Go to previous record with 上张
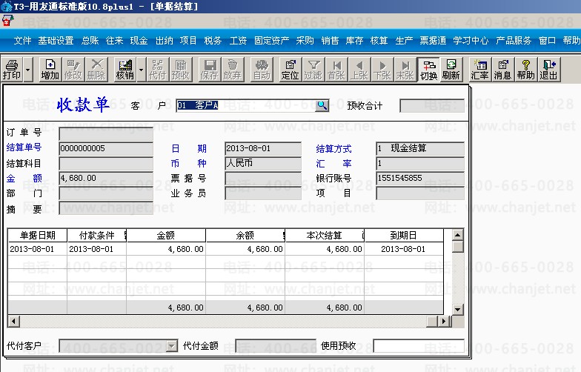 (359, 70)
